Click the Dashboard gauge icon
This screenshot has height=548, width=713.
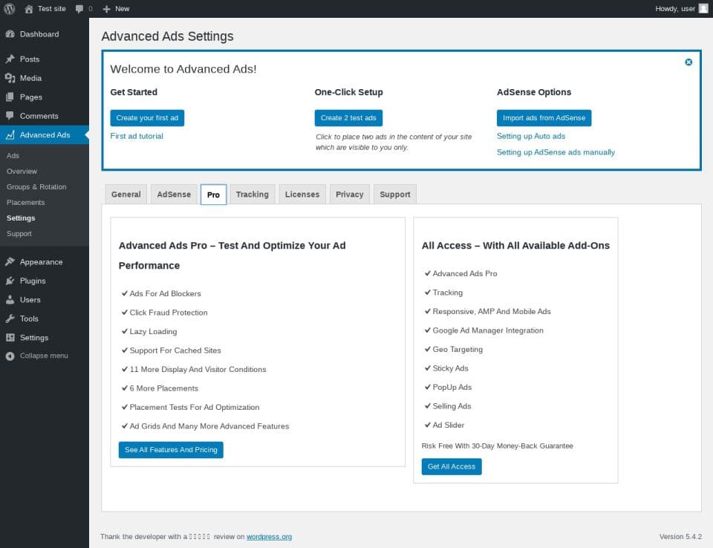(10, 34)
